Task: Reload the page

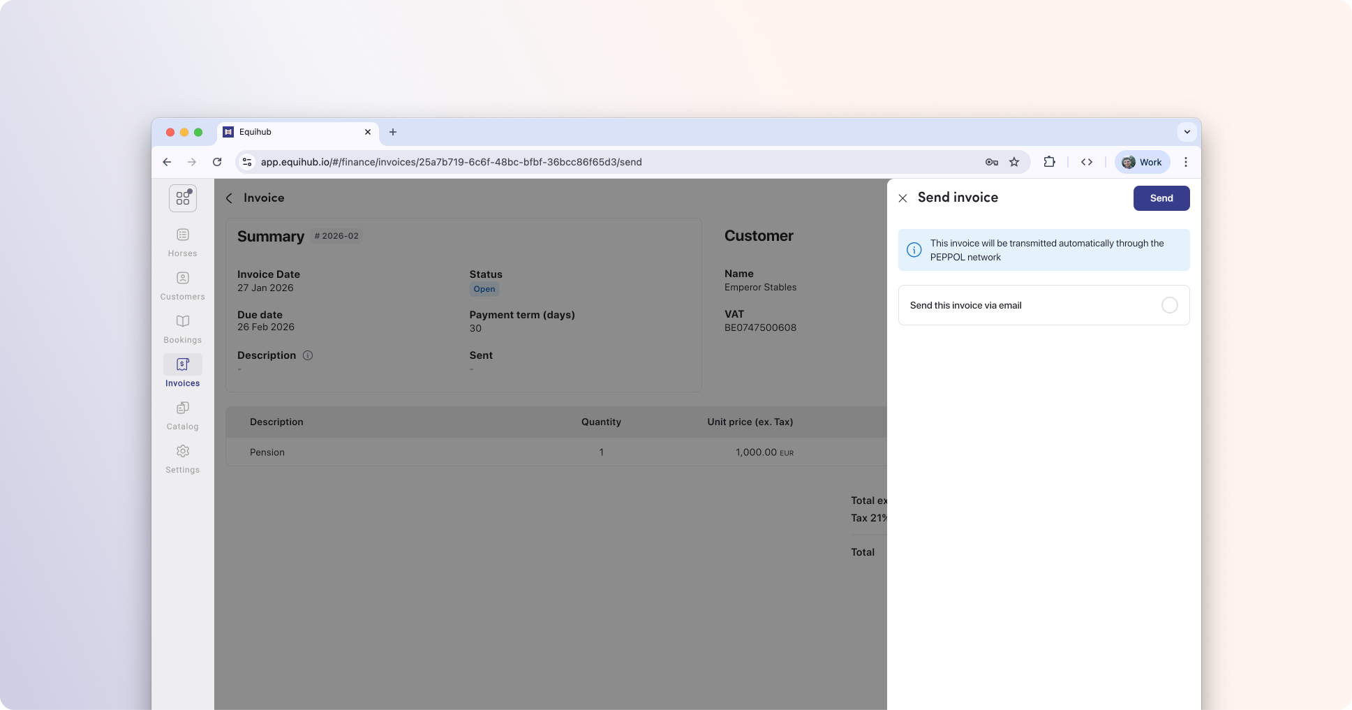Action: [x=217, y=162]
